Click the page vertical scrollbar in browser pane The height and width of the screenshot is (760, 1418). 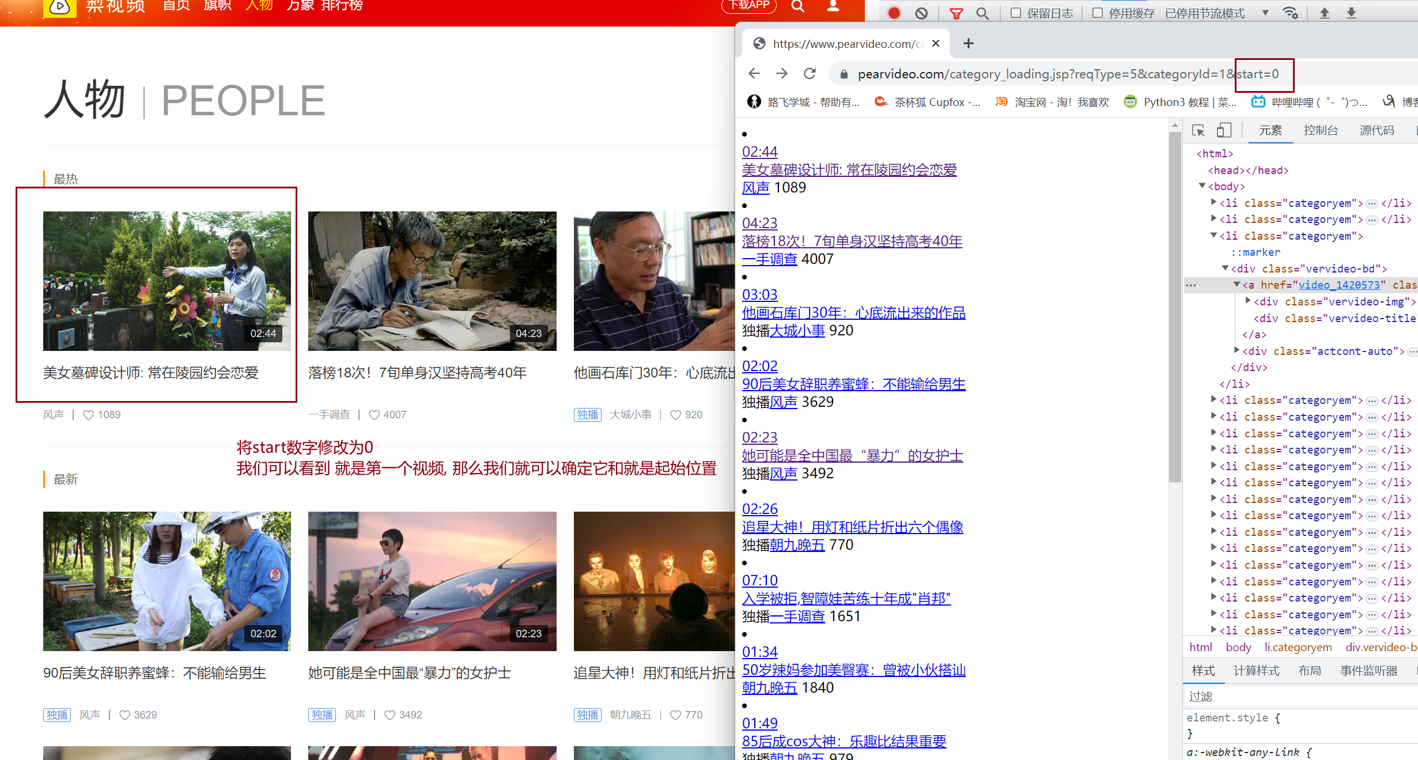[1175, 307]
